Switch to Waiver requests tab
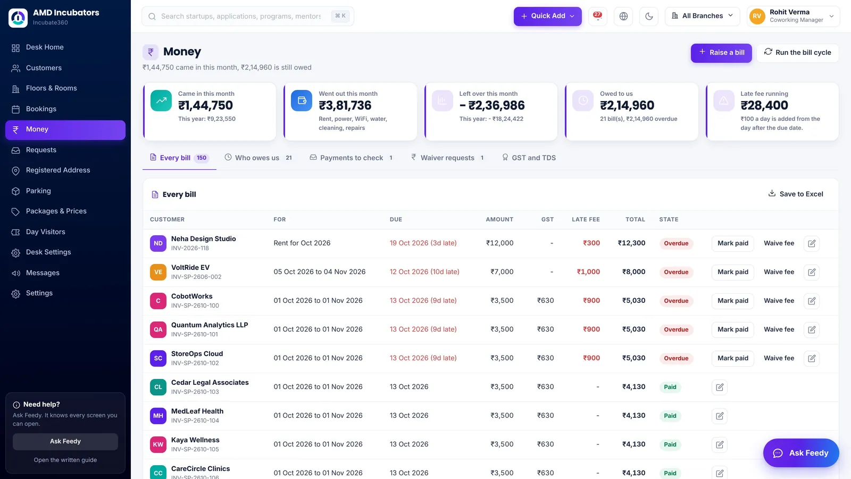This screenshot has width=851, height=479. coord(448,158)
